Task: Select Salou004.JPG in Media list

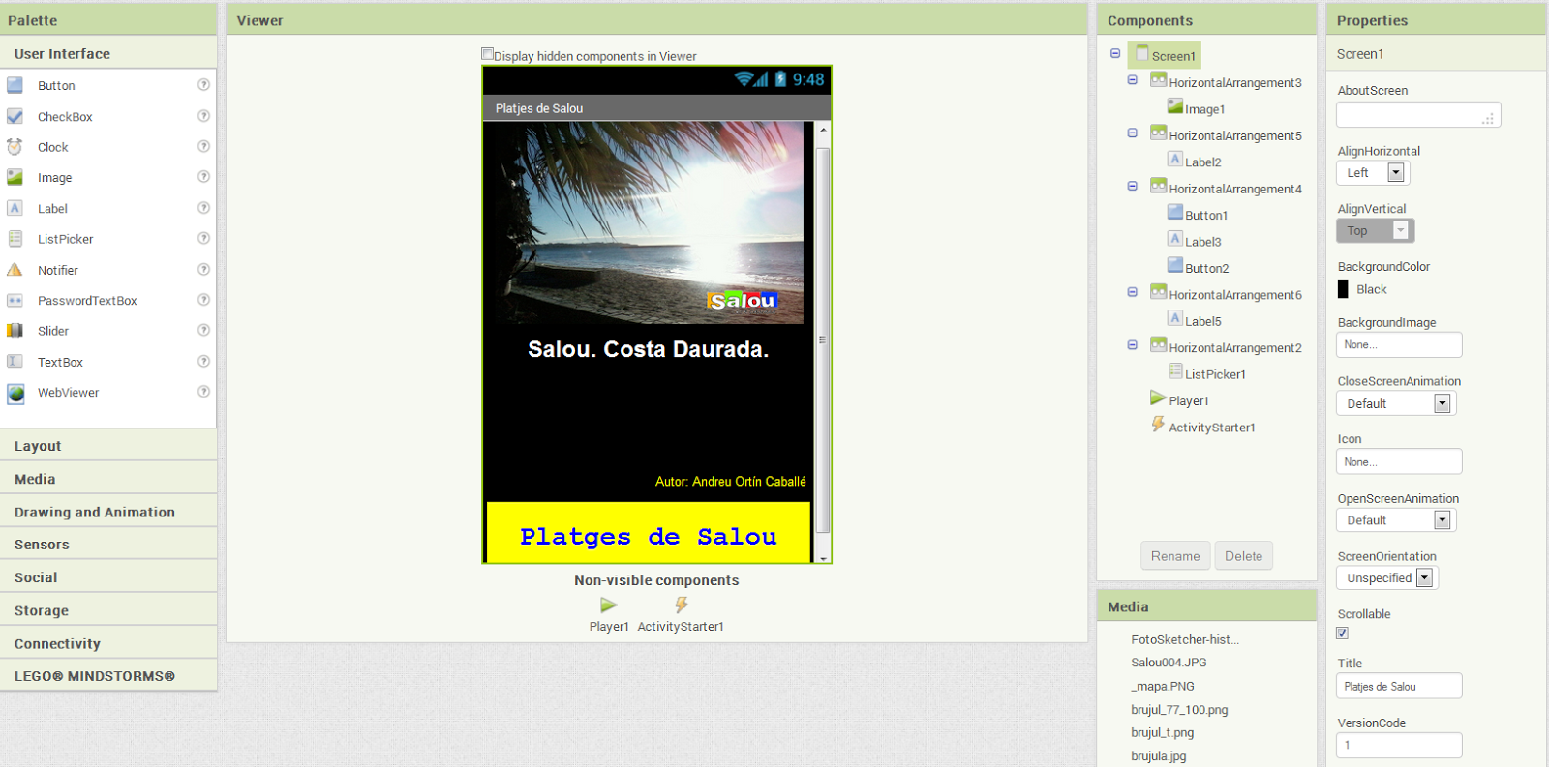Action: 1169,663
